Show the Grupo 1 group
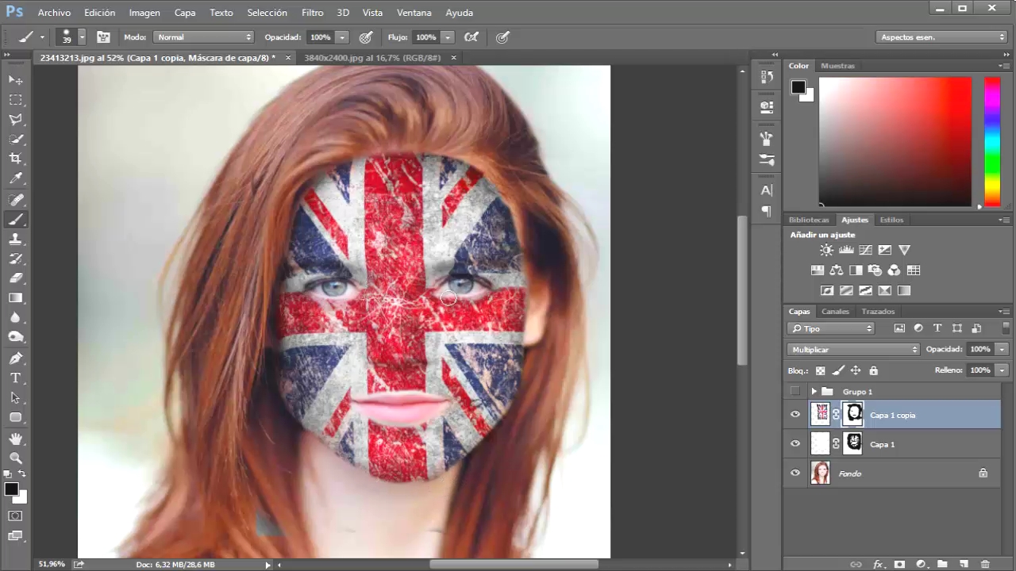1016x571 pixels. (795, 391)
